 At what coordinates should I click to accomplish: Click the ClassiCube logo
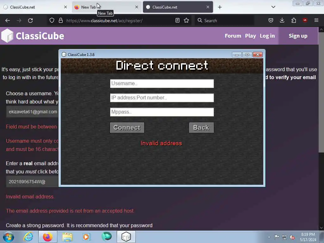click(x=33, y=36)
